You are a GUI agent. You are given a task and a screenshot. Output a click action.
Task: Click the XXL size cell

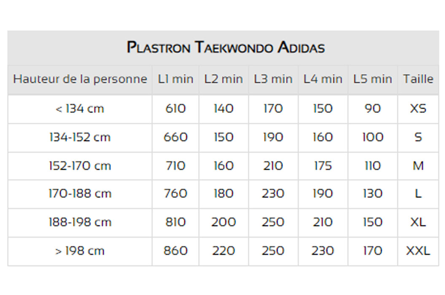[418, 251]
